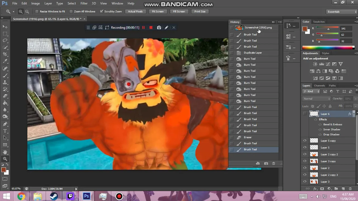
Task: Hide Layer 5 visibility eye
Action: pos(305,147)
